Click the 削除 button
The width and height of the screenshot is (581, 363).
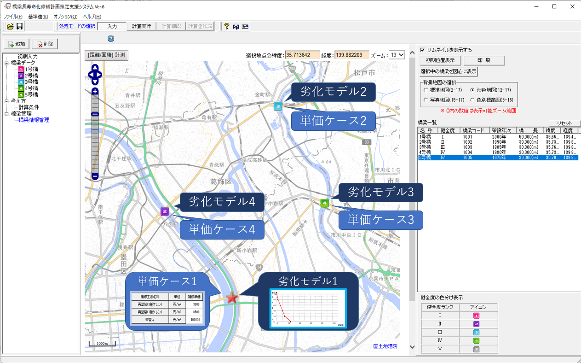click(45, 44)
